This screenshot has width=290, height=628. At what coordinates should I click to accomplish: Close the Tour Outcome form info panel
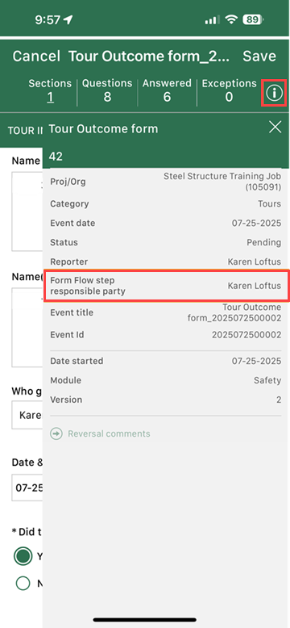tap(275, 128)
